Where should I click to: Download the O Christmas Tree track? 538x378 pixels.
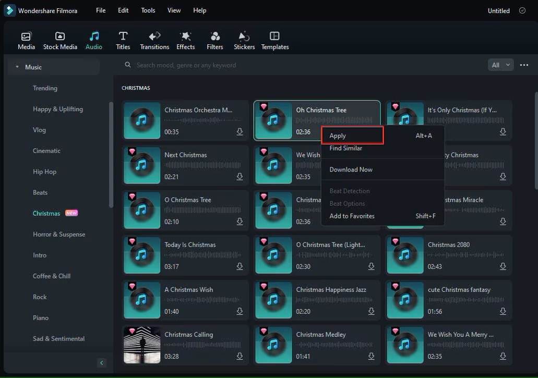240,222
